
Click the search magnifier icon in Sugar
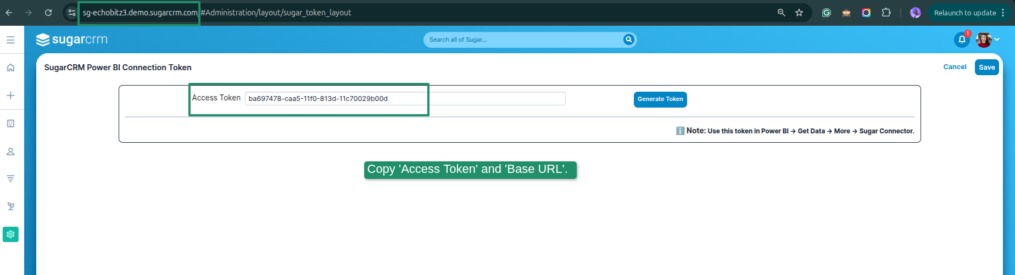628,40
